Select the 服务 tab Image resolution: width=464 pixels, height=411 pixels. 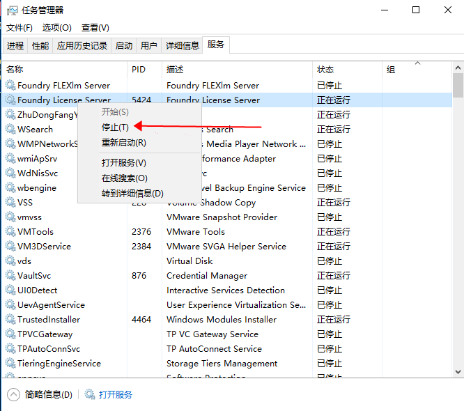tap(216, 45)
